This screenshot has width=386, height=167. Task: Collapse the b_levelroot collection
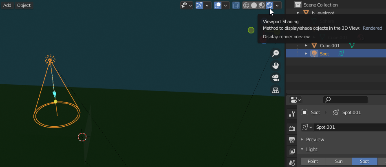(x=298, y=13)
